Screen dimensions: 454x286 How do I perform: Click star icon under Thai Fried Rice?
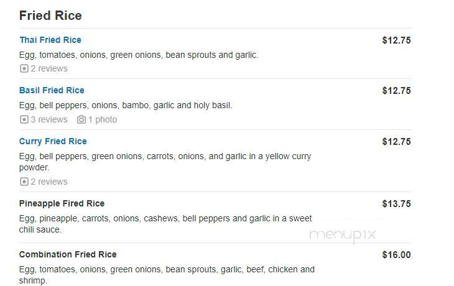pyautogui.click(x=24, y=68)
